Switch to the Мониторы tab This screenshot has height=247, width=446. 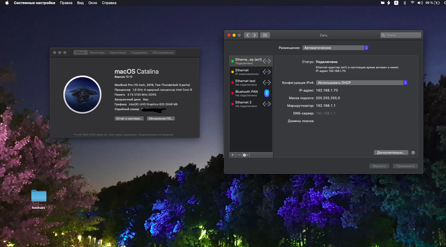(97, 53)
